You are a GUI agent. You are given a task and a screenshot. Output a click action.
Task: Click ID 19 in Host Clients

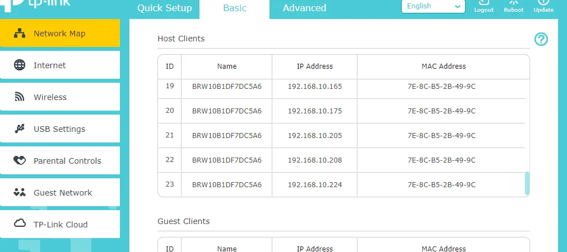[170, 86]
